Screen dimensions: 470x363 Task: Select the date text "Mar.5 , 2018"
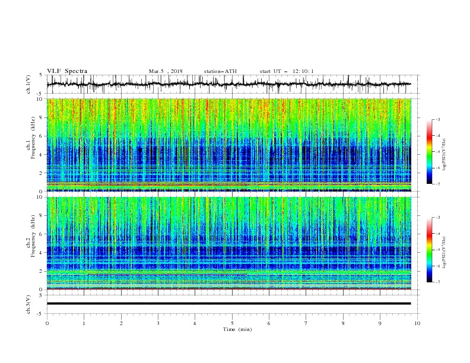[x=166, y=71]
